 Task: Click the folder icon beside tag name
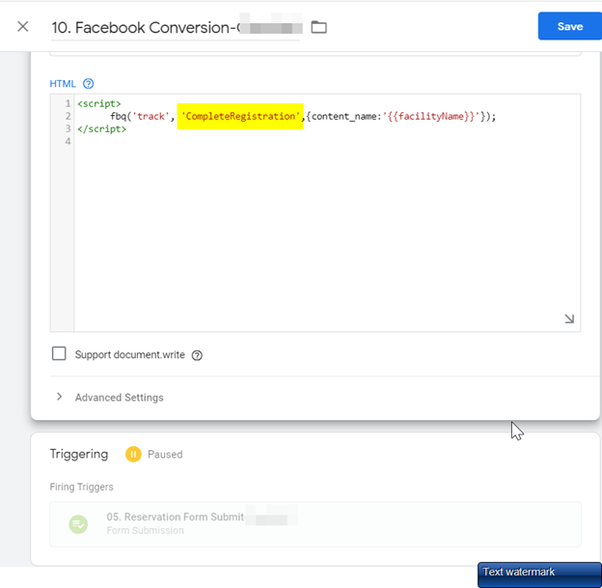318,27
